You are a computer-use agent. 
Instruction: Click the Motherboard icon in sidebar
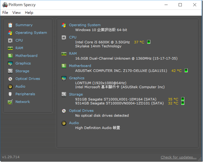[10, 56]
